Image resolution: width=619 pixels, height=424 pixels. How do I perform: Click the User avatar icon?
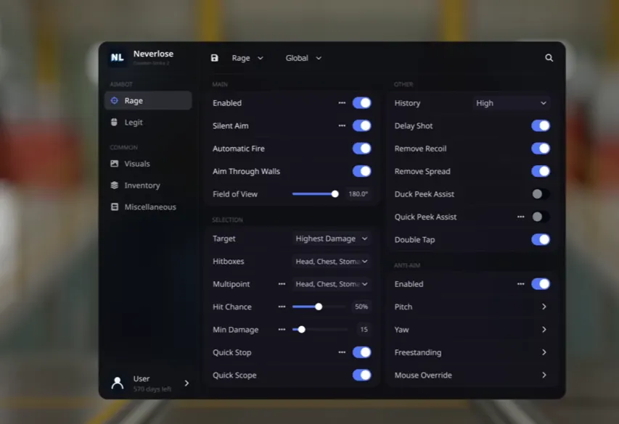(x=118, y=383)
